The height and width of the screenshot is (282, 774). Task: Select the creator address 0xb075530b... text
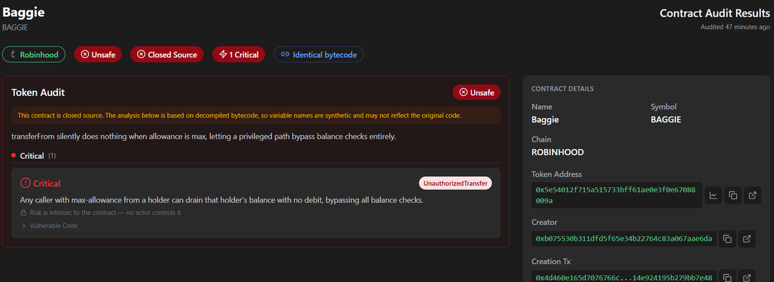624,239
